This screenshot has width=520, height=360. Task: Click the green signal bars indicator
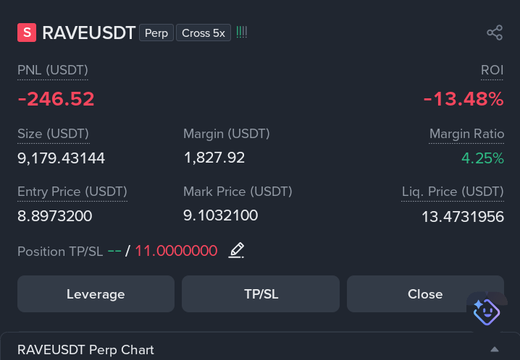tap(241, 33)
